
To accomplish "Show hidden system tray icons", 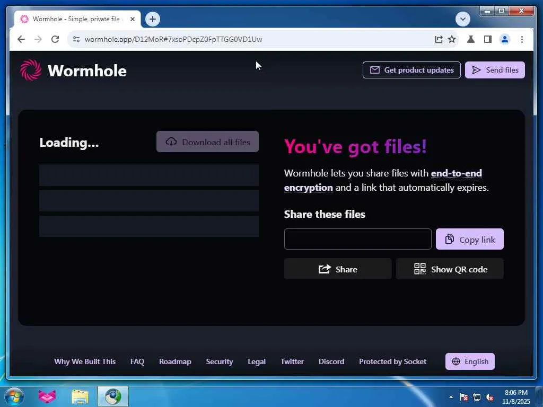I will coord(451,397).
